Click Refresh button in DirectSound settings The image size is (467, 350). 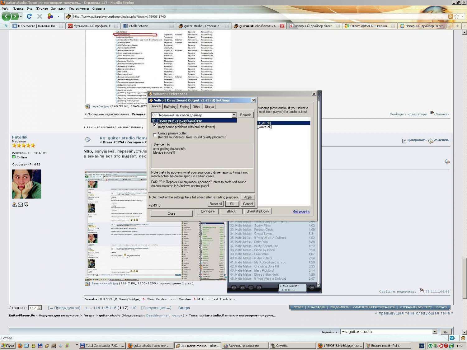pyautogui.click(x=246, y=115)
